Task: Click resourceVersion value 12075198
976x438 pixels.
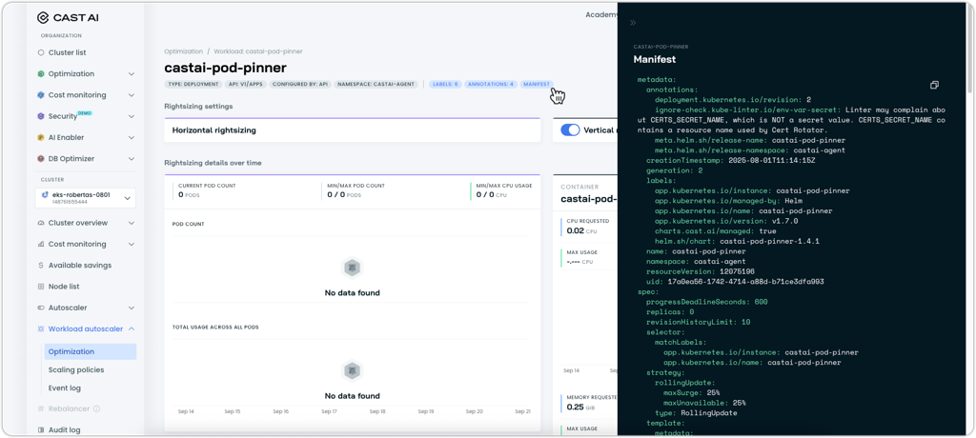Action: [737, 272]
